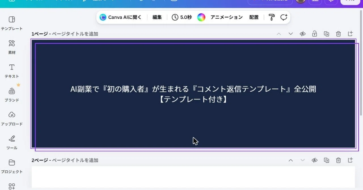Open the 配置 position options
The height and width of the screenshot is (190, 363).
[254, 17]
